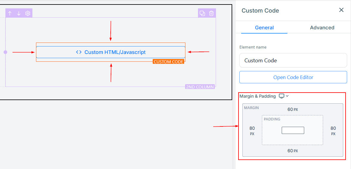Expand the device chevron next to Margin & Padding
The width and height of the screenshot is (351, 169).
tap(287, 96)
